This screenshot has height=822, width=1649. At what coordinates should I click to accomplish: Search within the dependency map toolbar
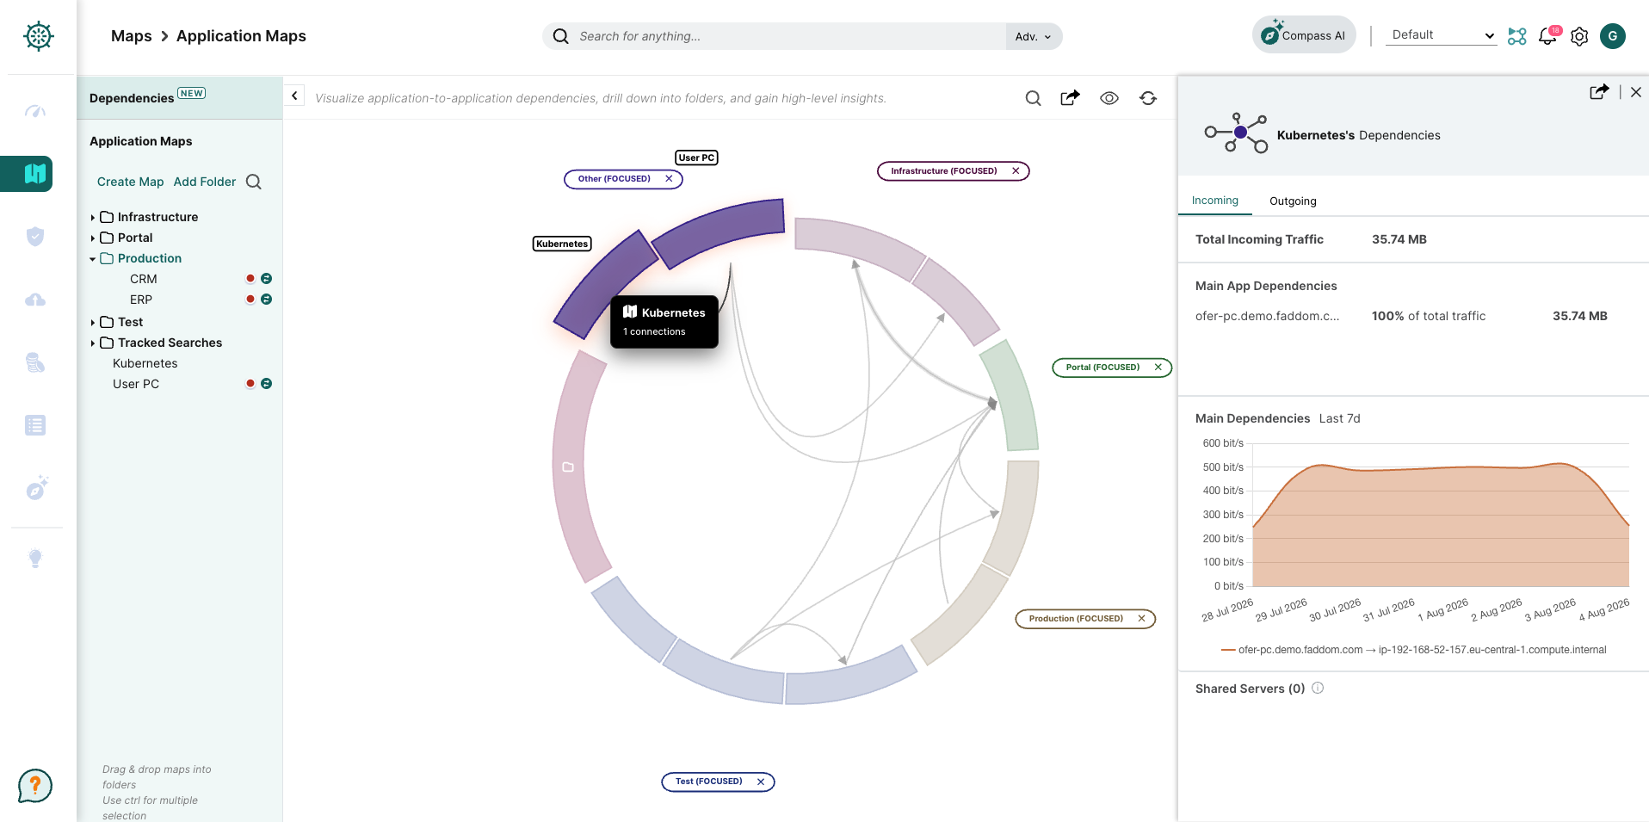1034,98
